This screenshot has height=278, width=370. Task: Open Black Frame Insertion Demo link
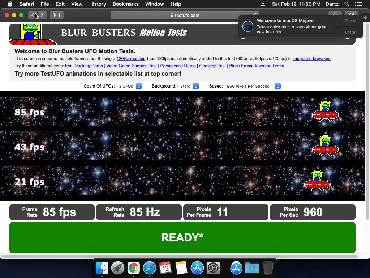[x=257, y=66]
